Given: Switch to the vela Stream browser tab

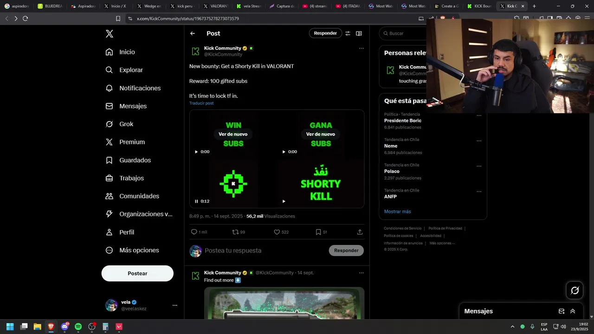Looking at the screenshot, I should (249, 6).
